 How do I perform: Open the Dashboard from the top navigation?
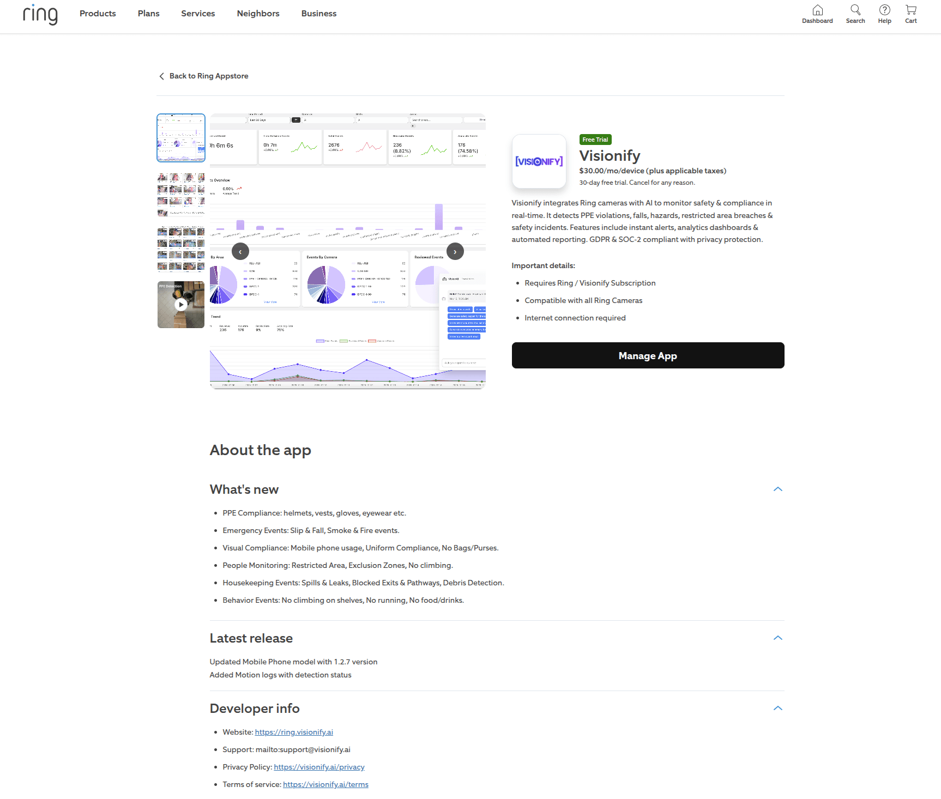pos(817,14)
